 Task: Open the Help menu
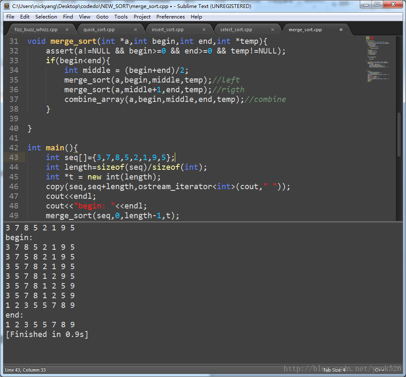196,16
